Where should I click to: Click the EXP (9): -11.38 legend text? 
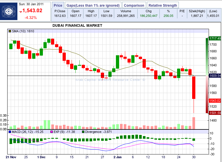[x=64, y=132]
